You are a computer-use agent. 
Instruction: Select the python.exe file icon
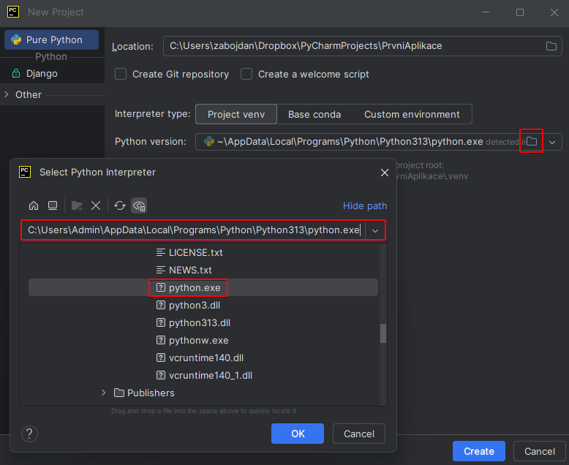(x=161, y=287)
